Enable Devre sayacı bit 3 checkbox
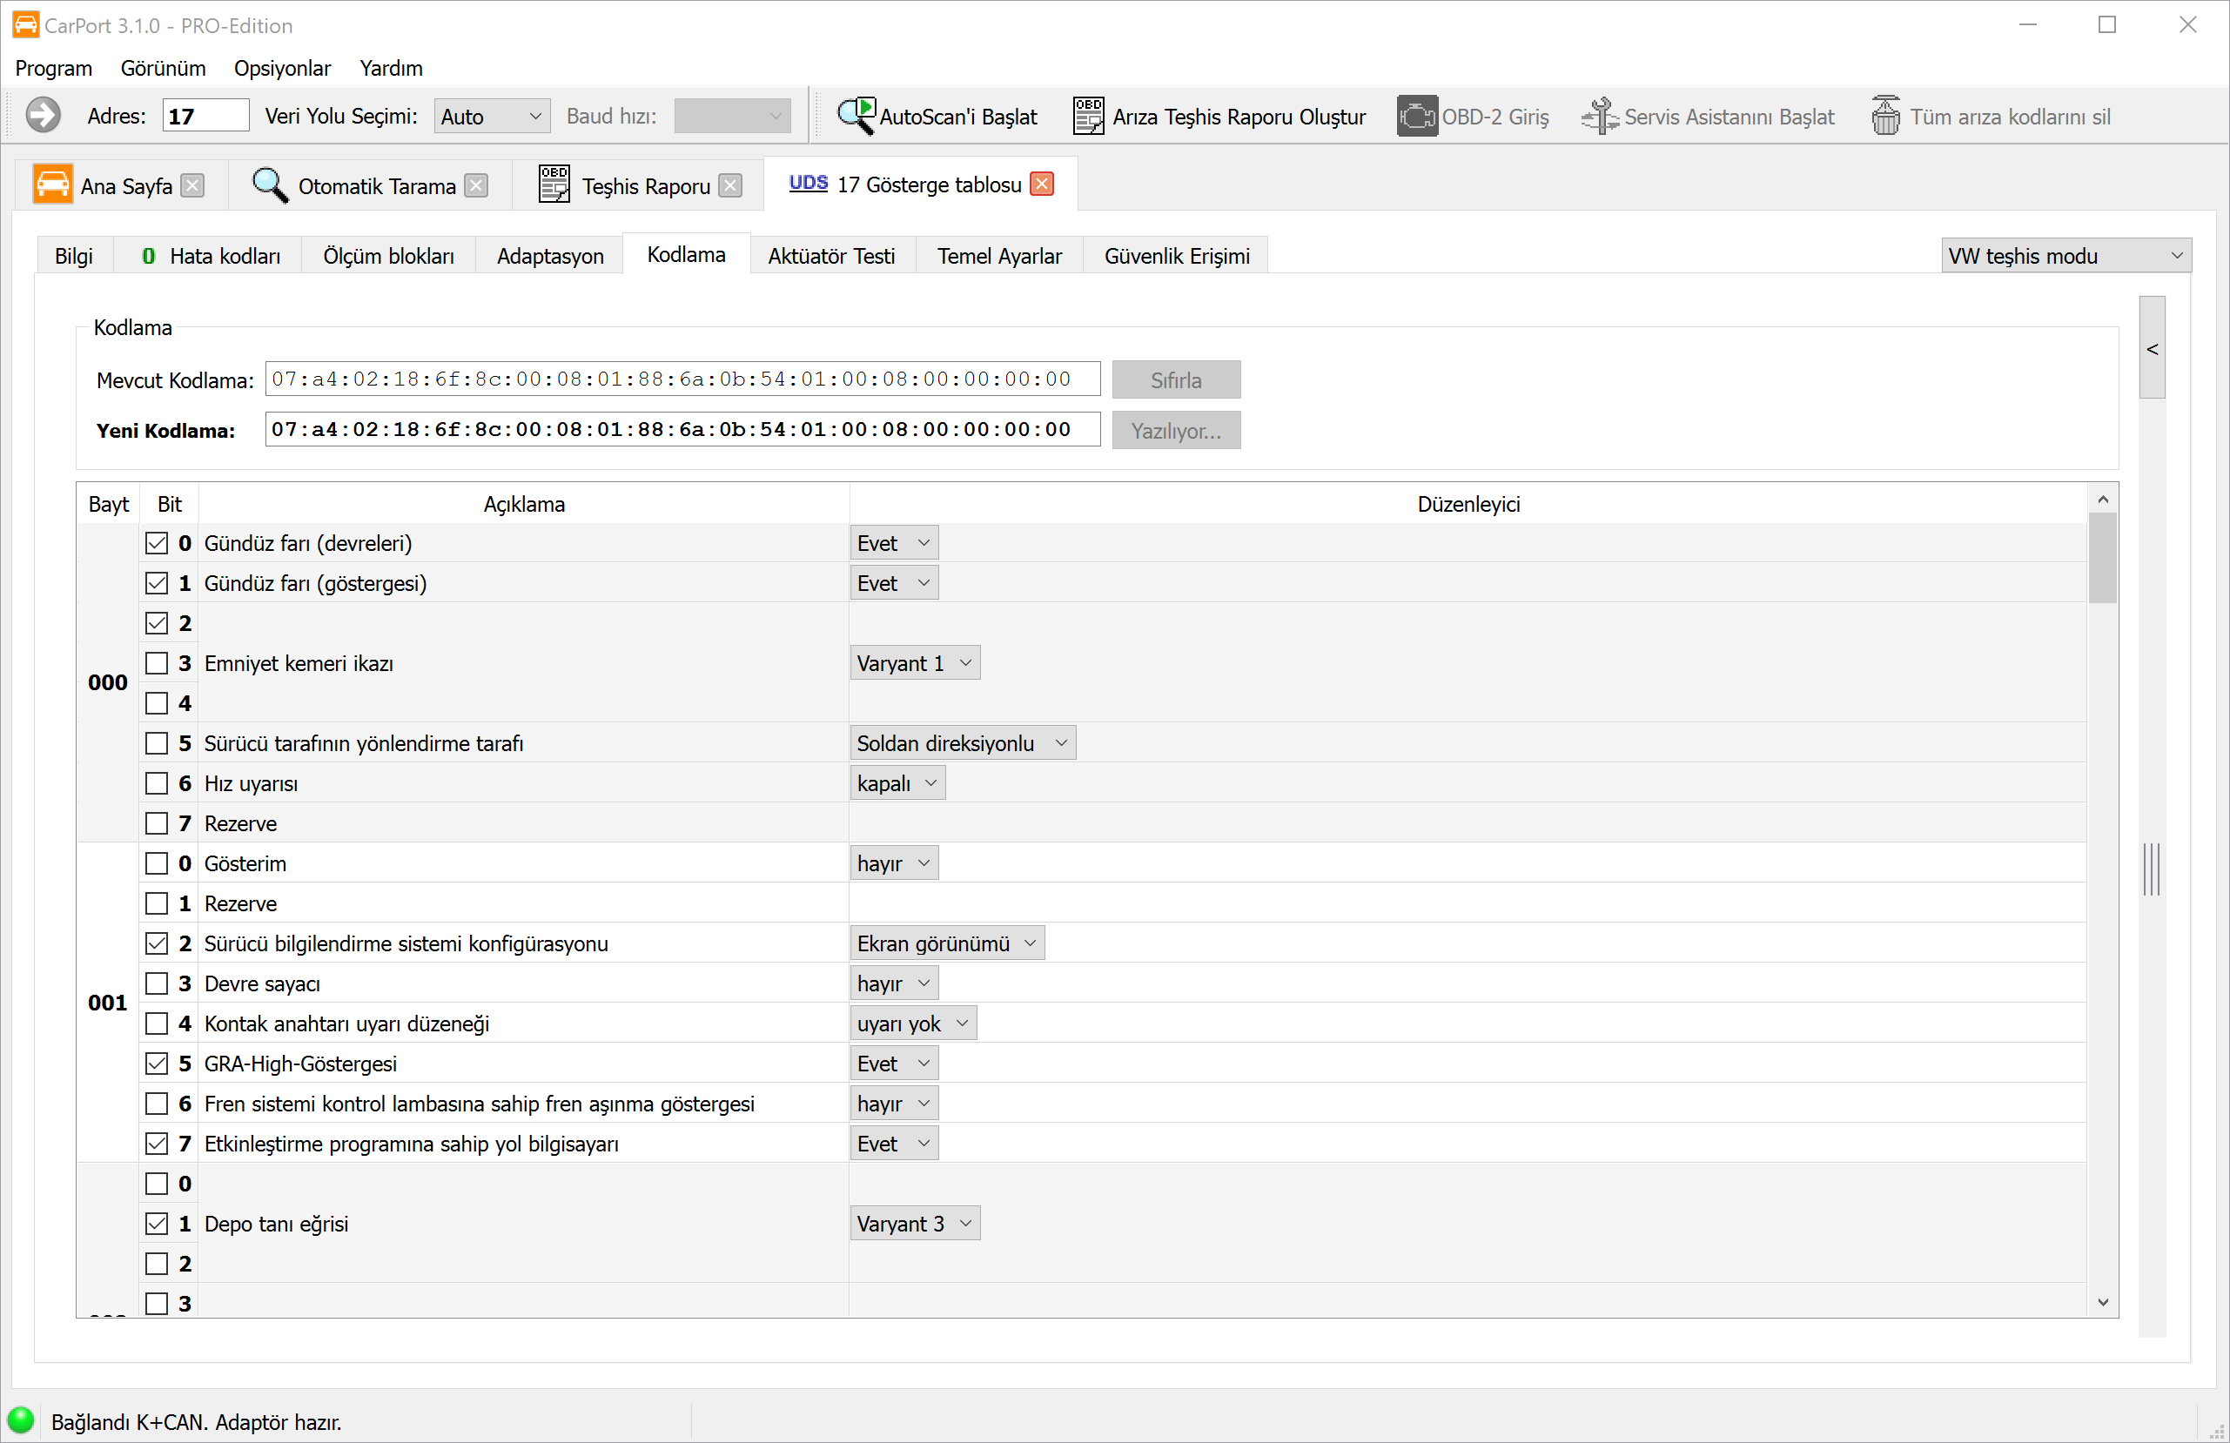This screenshot has width=2230, height=1443. coord(157,983)
